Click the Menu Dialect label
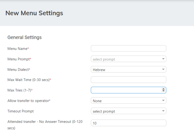The height and width of the screenshot is (130, 194). 18,70
